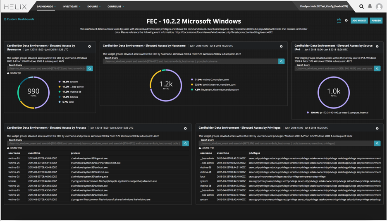The image size is (387, 221).
Task: Click eventtime header in Process table
Action: pyautogui.click(x=34, y=153)
